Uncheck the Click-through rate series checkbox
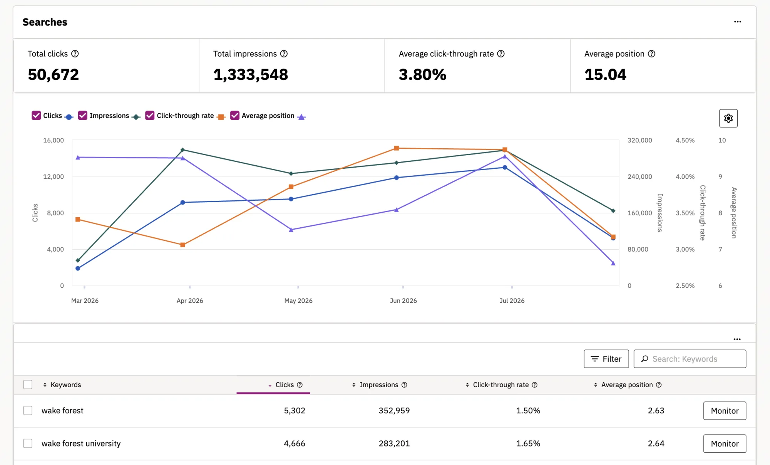770x465 pixels. coord(150,116)
